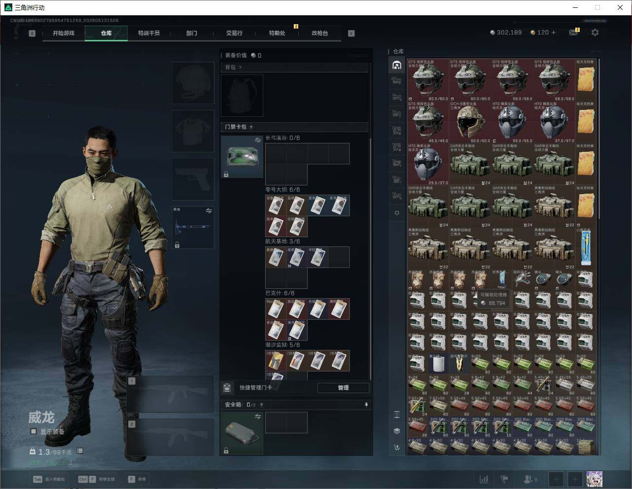Go to the 交易行 tab
This screenshot has height=489, width=632.
(234, 33)
